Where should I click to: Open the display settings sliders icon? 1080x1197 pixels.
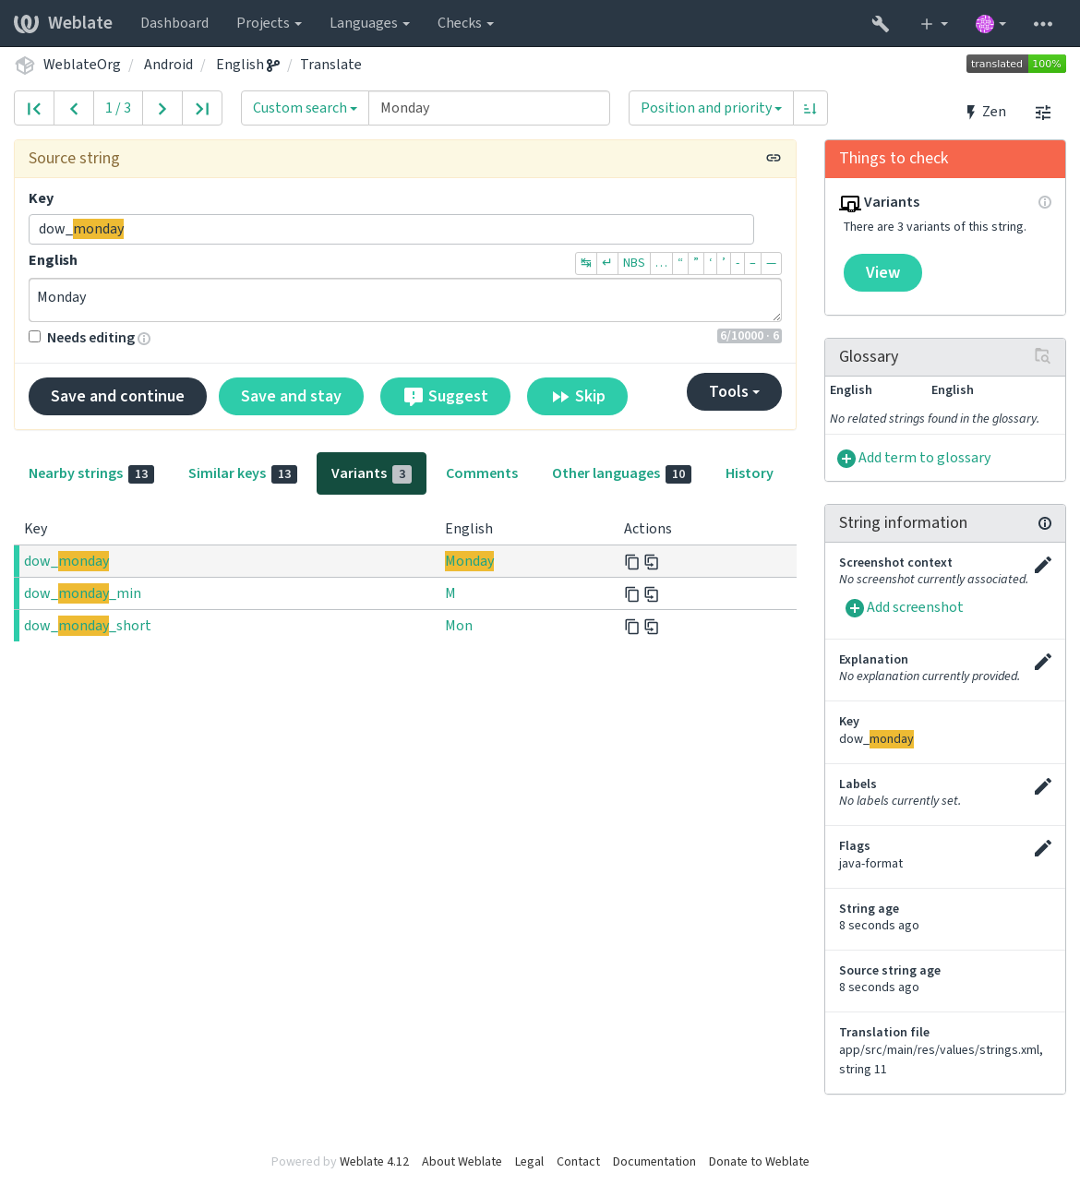click(1043, 113)
